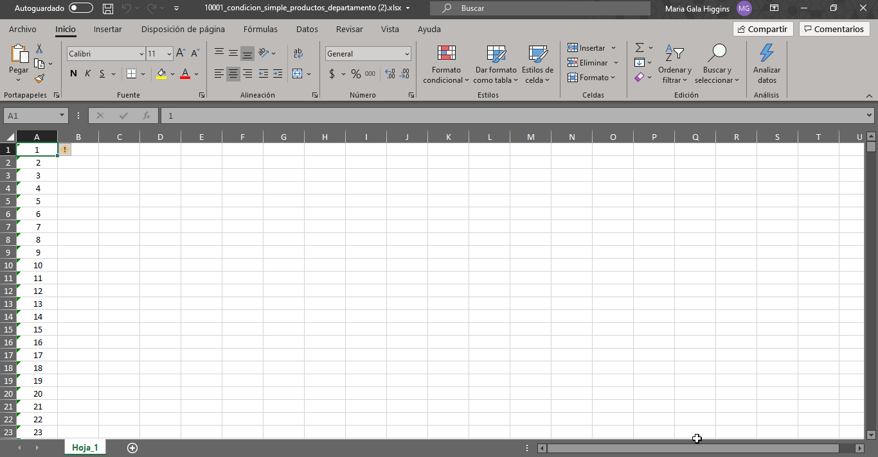
Task: Add a new sheet with plus icon
Action: point(132,447)
